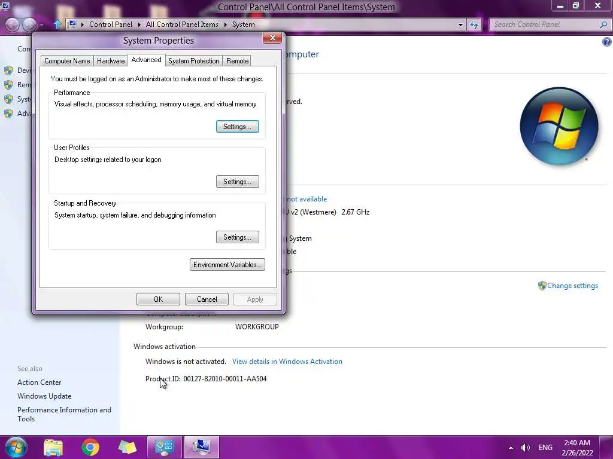Close System Properties dialog with X

[x=272, y=38]
